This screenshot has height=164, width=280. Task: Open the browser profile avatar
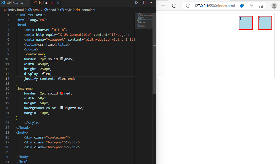(274, 6)
